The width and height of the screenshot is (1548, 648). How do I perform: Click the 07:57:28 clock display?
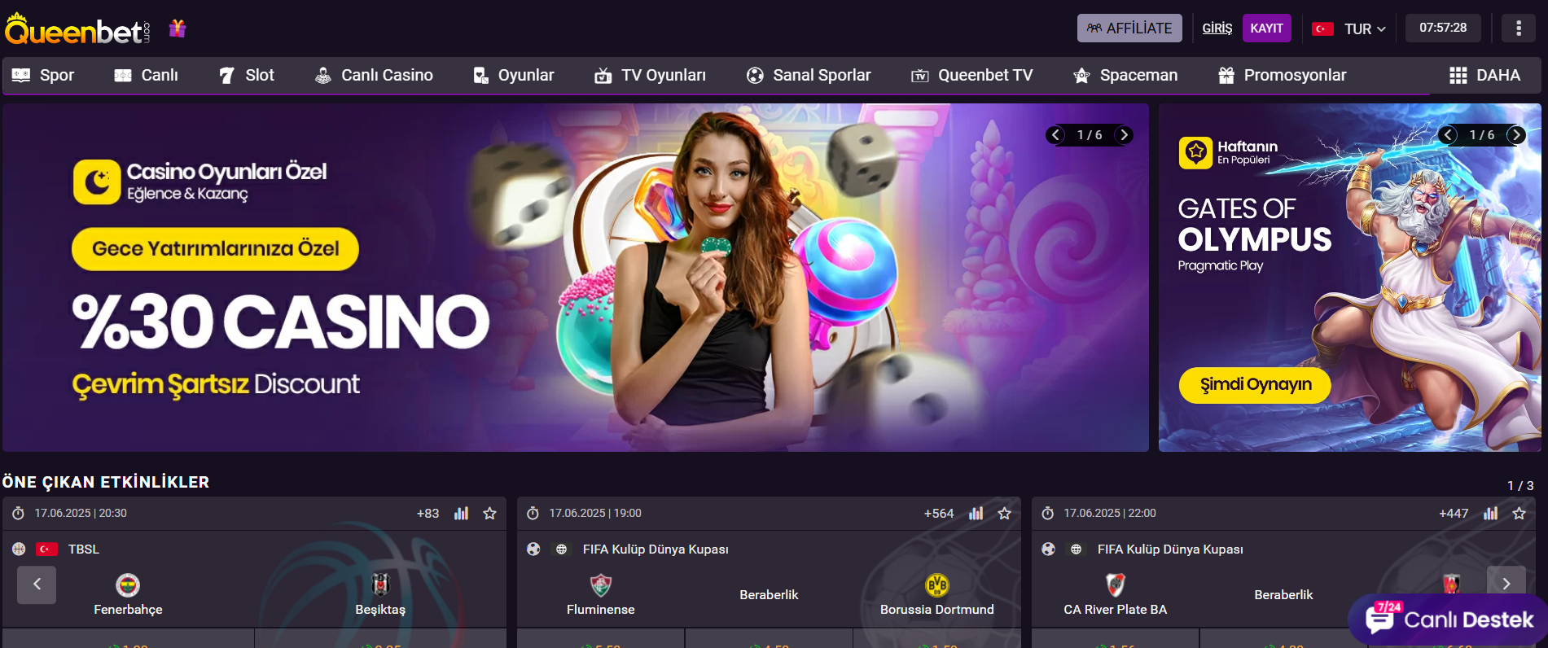[x=1443, y=28]
